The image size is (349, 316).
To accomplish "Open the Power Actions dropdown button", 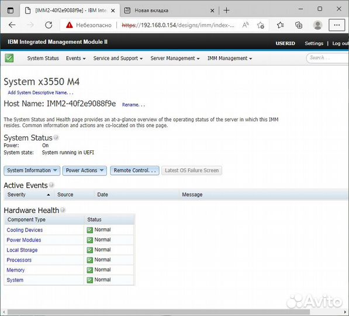I will pyautogui.click(x=85, y=170).
